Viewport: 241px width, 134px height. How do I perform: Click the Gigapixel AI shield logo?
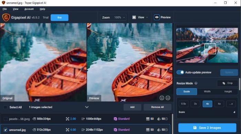[6, 17]
